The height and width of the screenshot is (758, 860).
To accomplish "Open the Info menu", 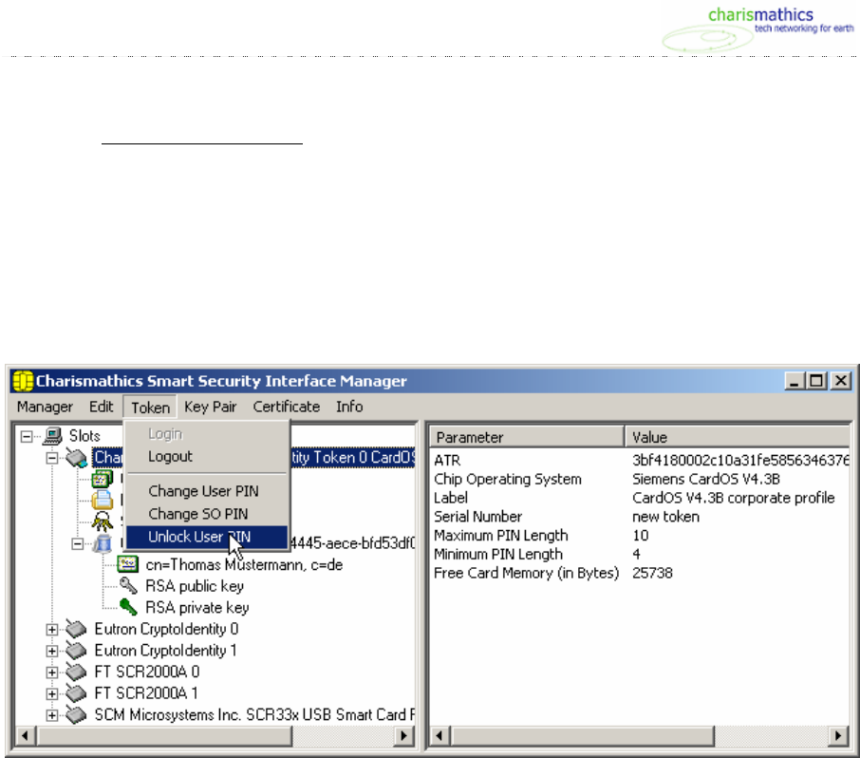I will tap(349, 407).
